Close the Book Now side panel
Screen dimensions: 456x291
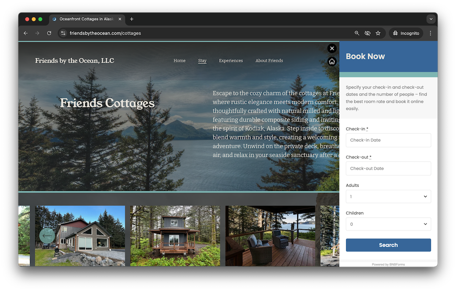[332, 48]
